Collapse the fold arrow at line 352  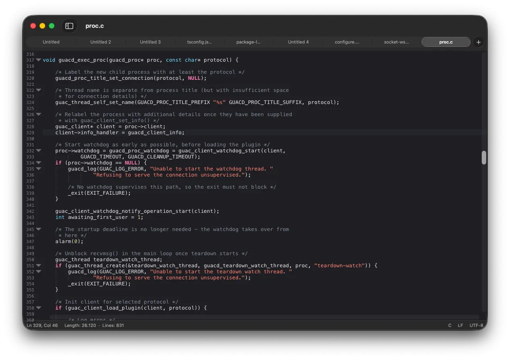point(39,272)
